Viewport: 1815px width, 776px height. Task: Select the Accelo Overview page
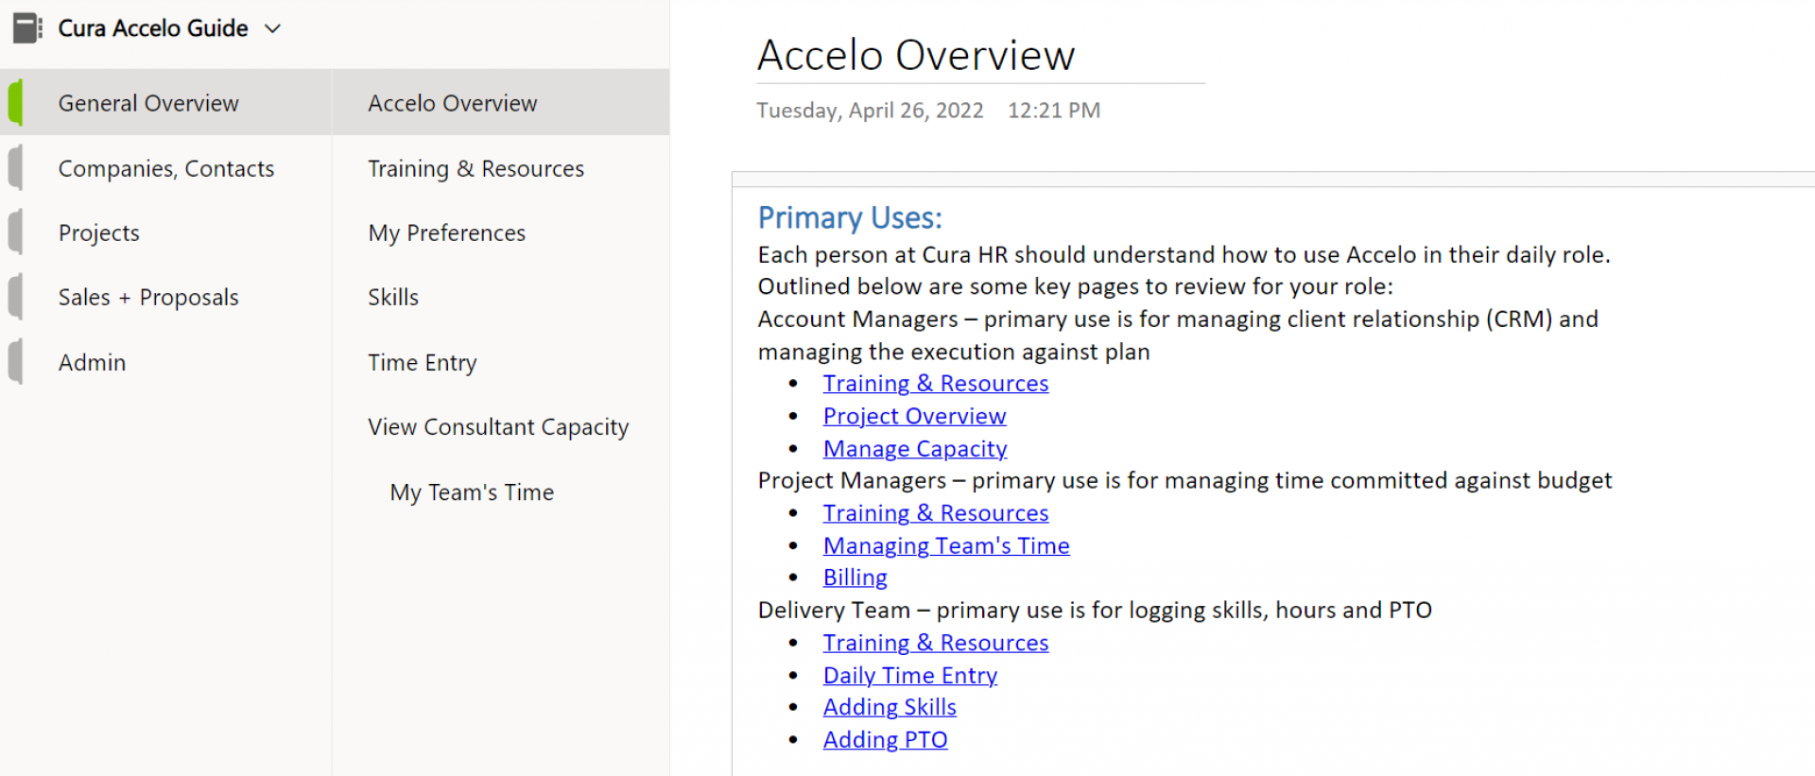click(x=501, y=103)
